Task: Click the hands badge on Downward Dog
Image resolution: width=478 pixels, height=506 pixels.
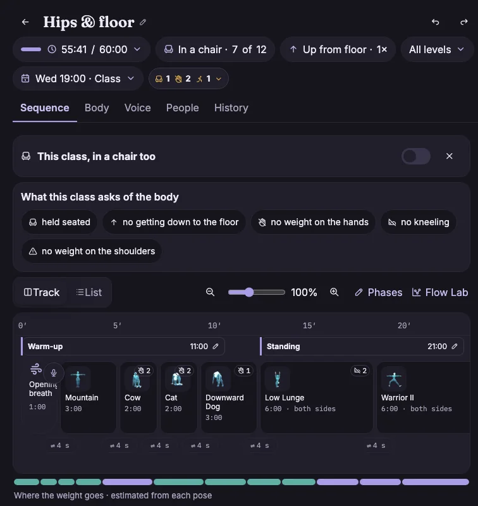Action: pyautogui.click(x=244, y=371)
